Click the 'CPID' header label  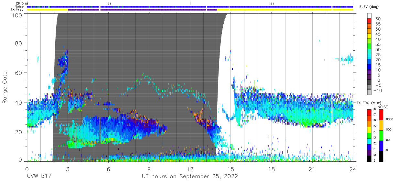19,3
